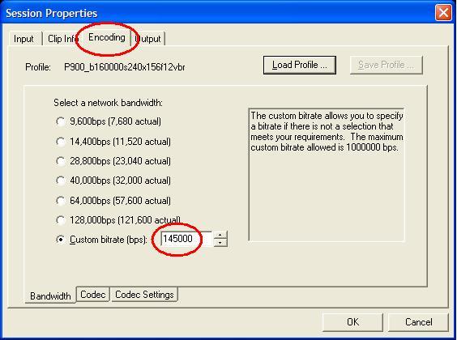Viewport: 457px width, 340px height.
Task: Decrease custom bitrate with down arrow
Action: coord(220,243)
